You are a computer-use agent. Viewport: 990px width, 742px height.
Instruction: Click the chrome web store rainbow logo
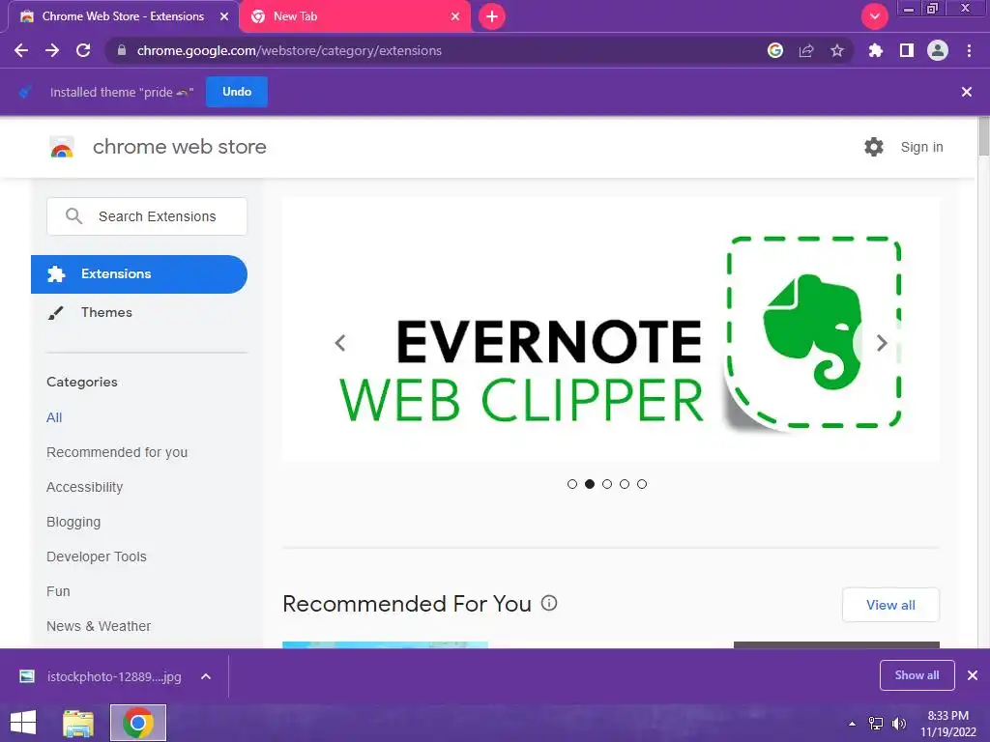click(62, 147)
